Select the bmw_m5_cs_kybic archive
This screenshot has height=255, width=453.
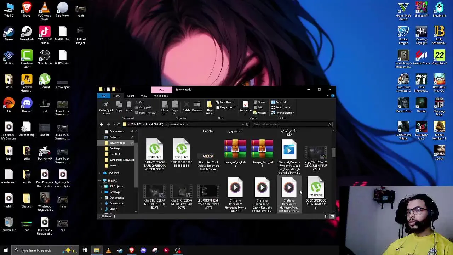point(235,152)
